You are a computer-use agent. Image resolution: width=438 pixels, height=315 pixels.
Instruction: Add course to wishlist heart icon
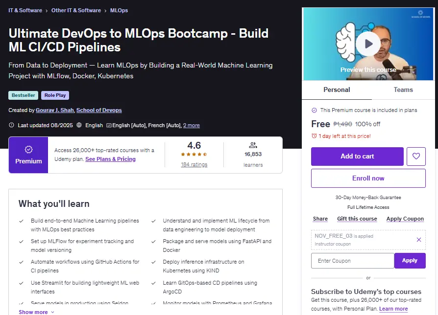click(416, 157)
